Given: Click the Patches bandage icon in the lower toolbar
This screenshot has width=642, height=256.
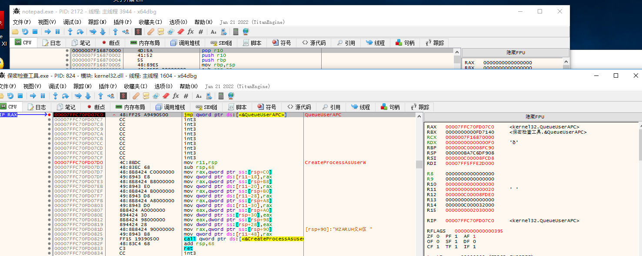Looking at the screenshot, I should pos(136,96).
